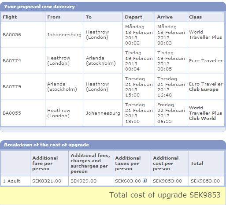226x205 pixels.
Task: Click the fees amount SEK929.00
Action: 83,181
